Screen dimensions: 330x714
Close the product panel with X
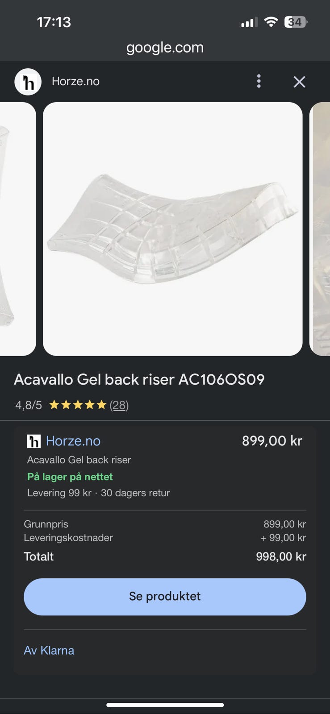coord(299,82)
